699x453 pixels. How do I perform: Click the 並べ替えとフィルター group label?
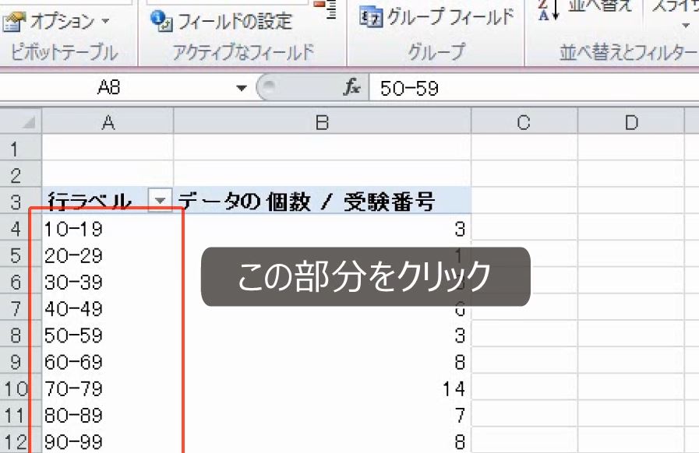pyautogui.click(x=629, y=52)
